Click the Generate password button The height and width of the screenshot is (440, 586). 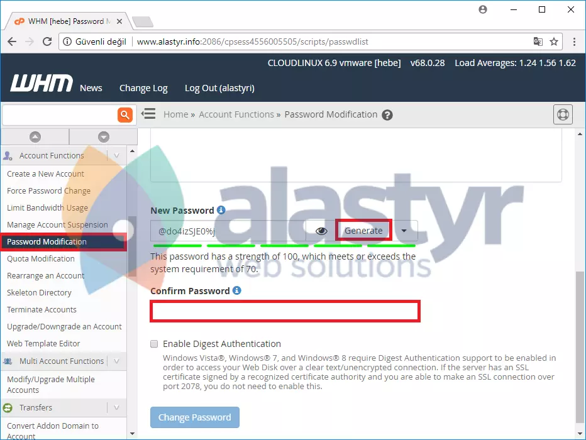[363, 231]
